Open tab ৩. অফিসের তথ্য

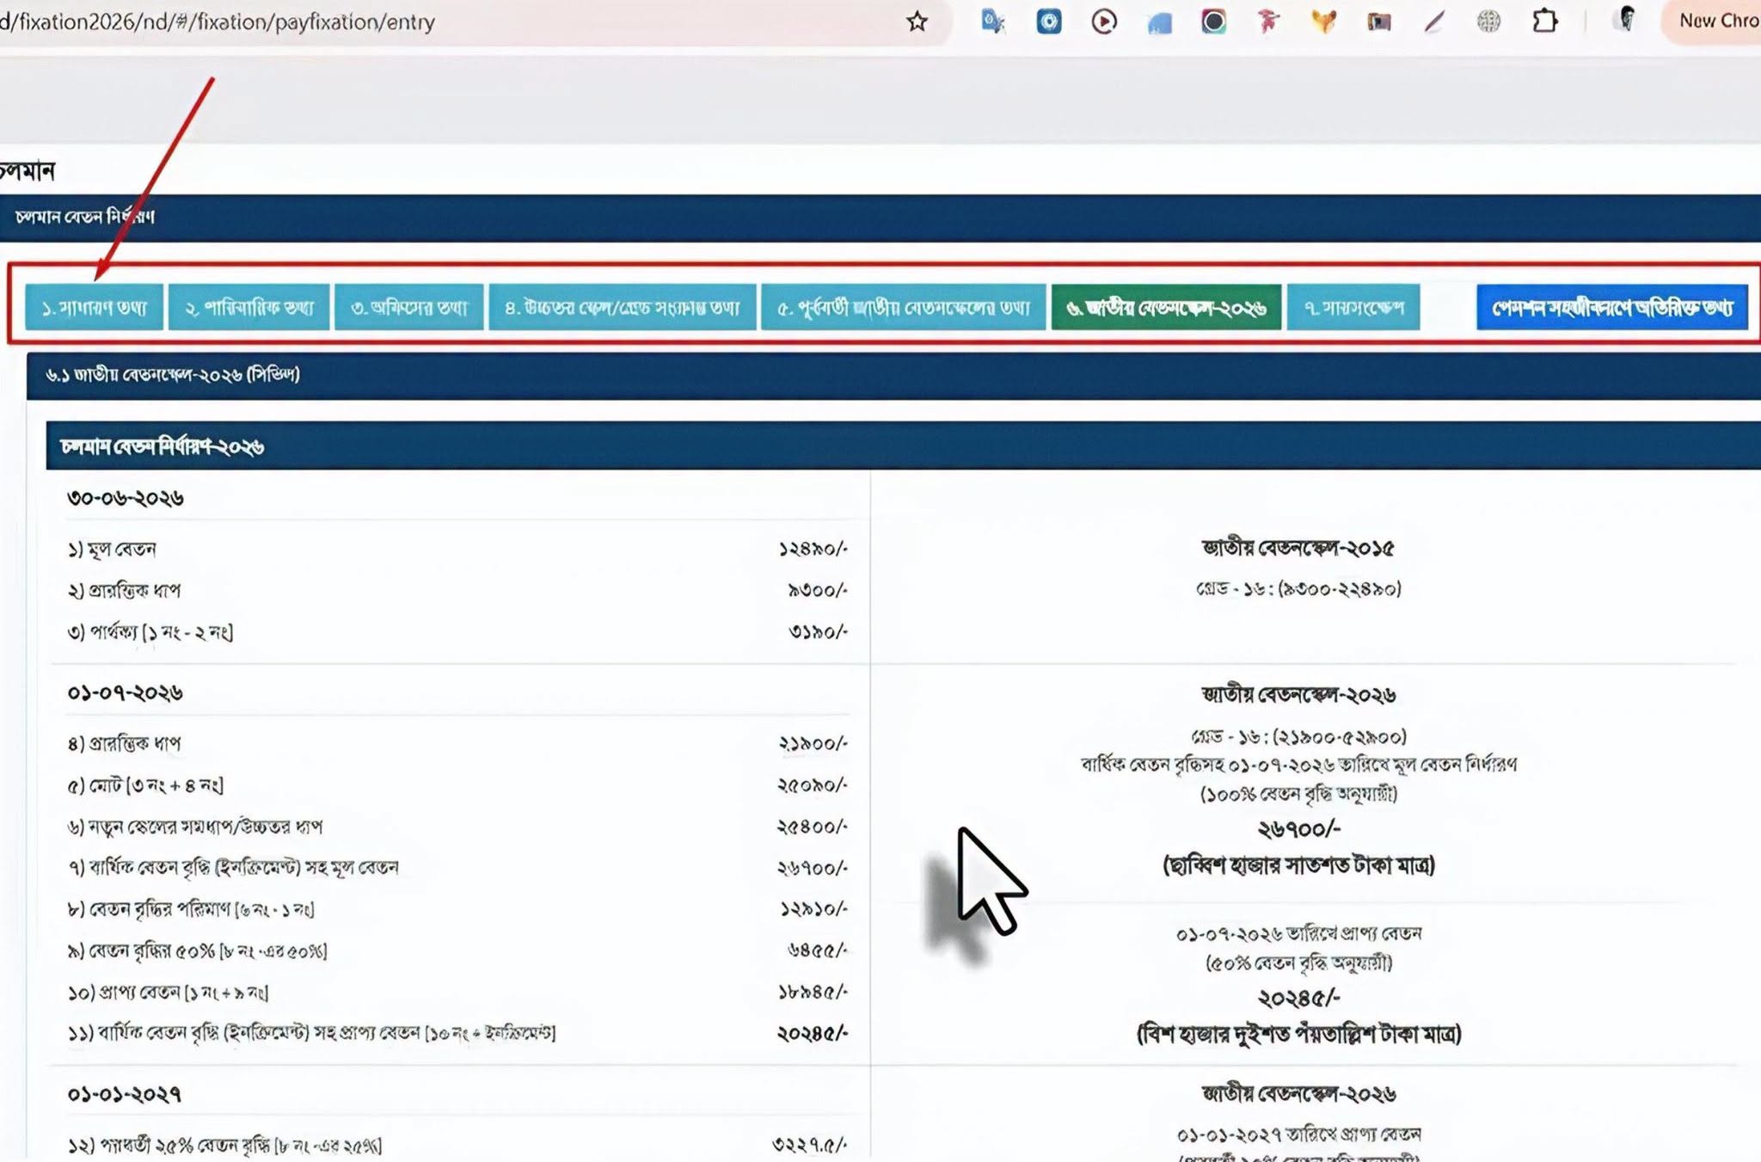click(x=409, y=307)
